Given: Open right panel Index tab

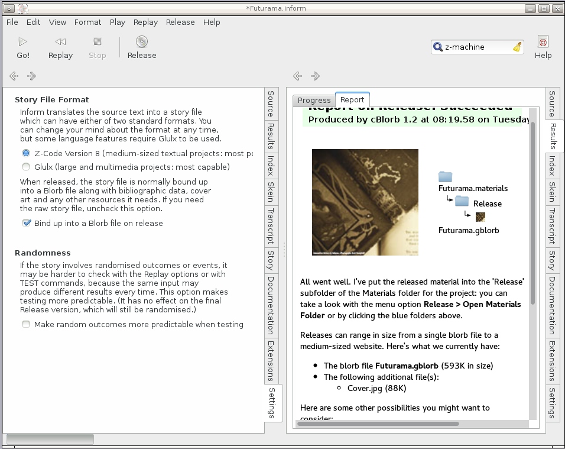Looking at the screenshot, I should (552, 166).
